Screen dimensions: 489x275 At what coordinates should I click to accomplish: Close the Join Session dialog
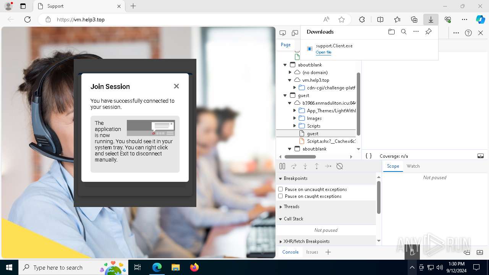176,86
